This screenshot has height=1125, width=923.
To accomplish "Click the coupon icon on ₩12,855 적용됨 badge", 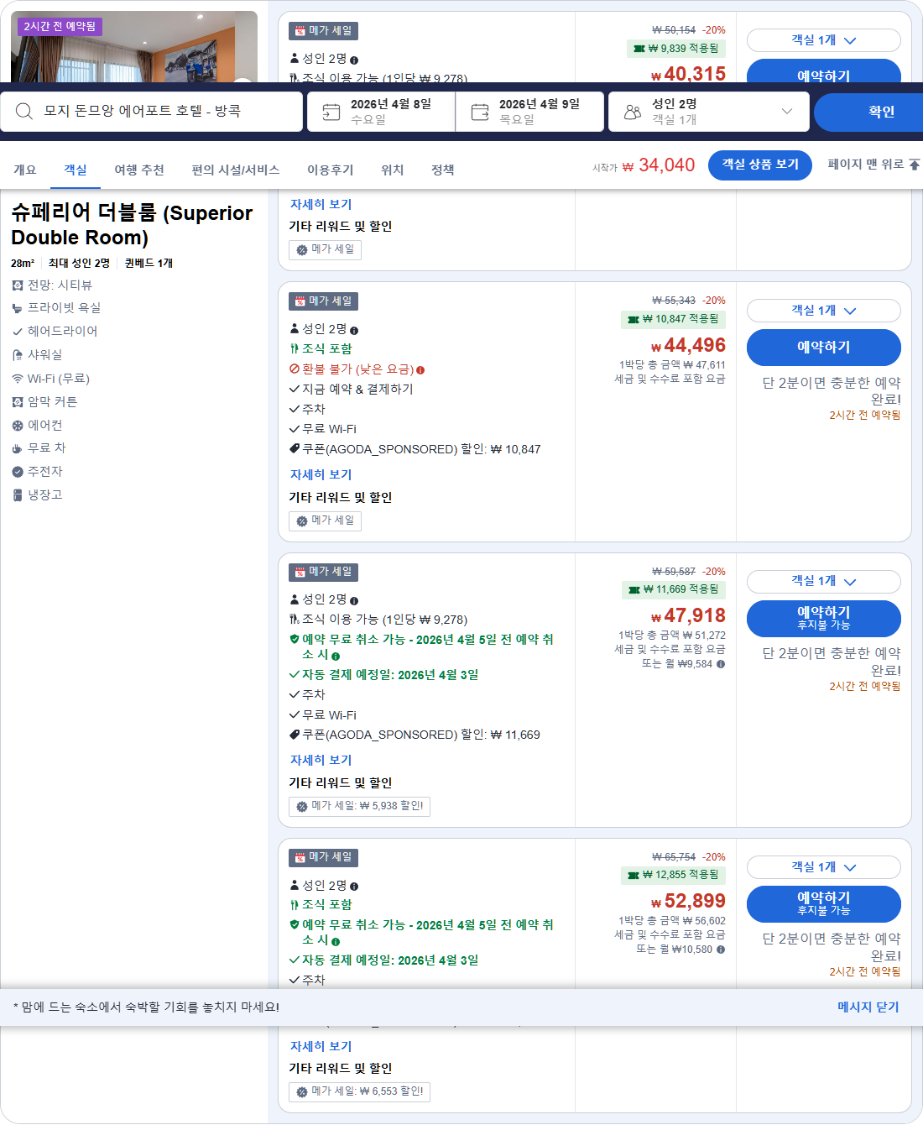I will point(634,875).
